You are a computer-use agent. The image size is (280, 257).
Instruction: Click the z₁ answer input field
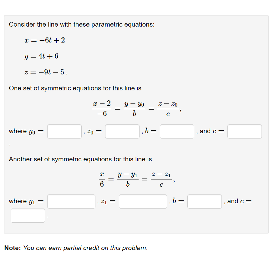tap(143, 201)
